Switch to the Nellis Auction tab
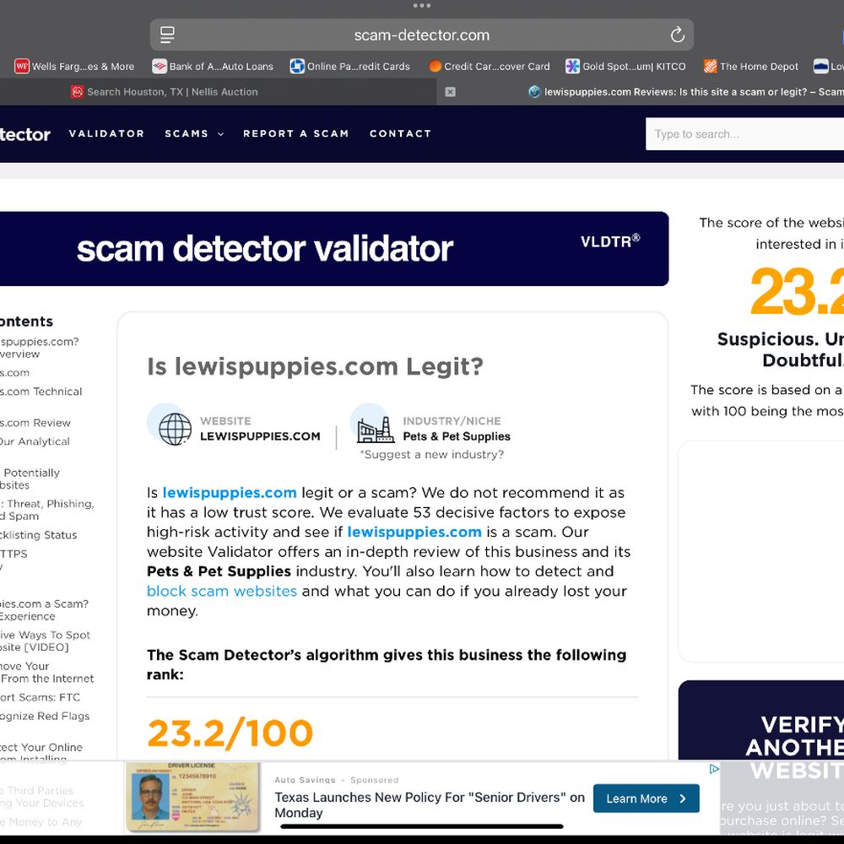Image resolution: width=844 pixels, height=844 pixels. click(x=165, y=92)
